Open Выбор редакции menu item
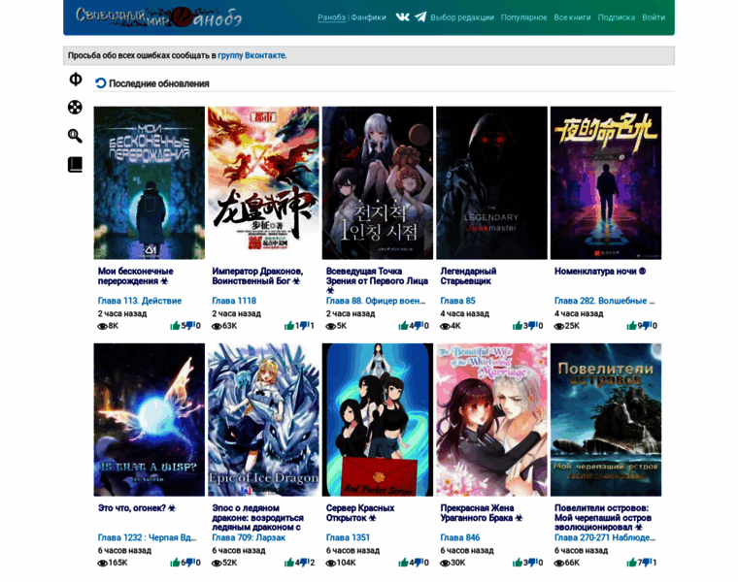 coord(461,17)
